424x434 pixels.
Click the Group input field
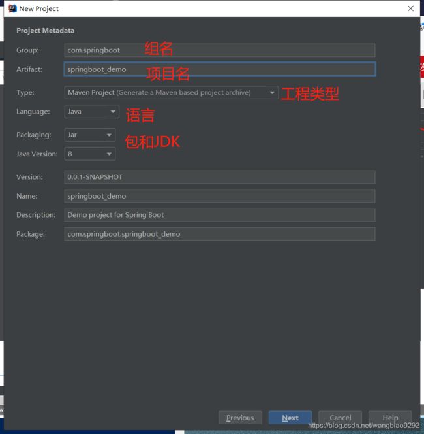[x=220, y=50]
